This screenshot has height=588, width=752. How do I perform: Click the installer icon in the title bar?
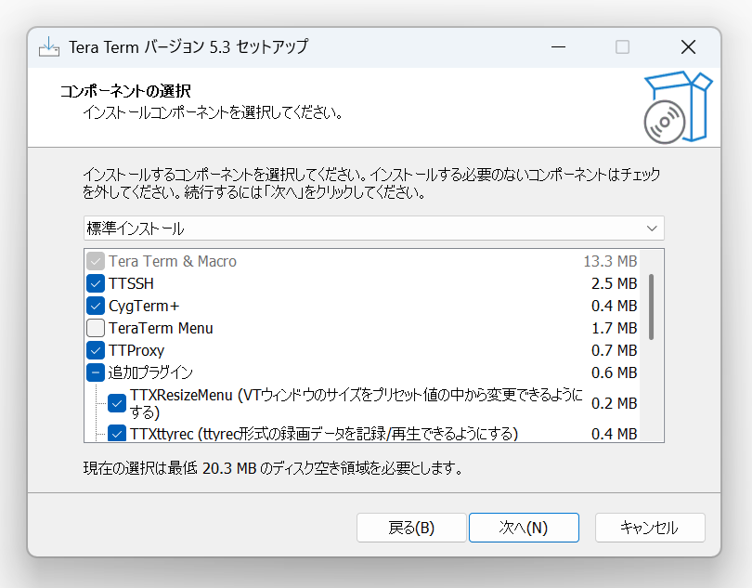click(x=49, y=47)
